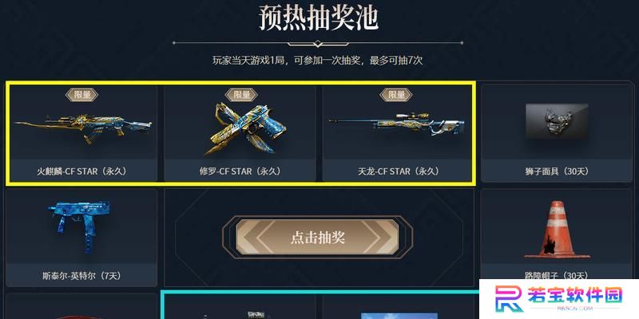
Task: Click the 火麒麟-CF STAR(永久) label
Action: (x=81, y=171)
